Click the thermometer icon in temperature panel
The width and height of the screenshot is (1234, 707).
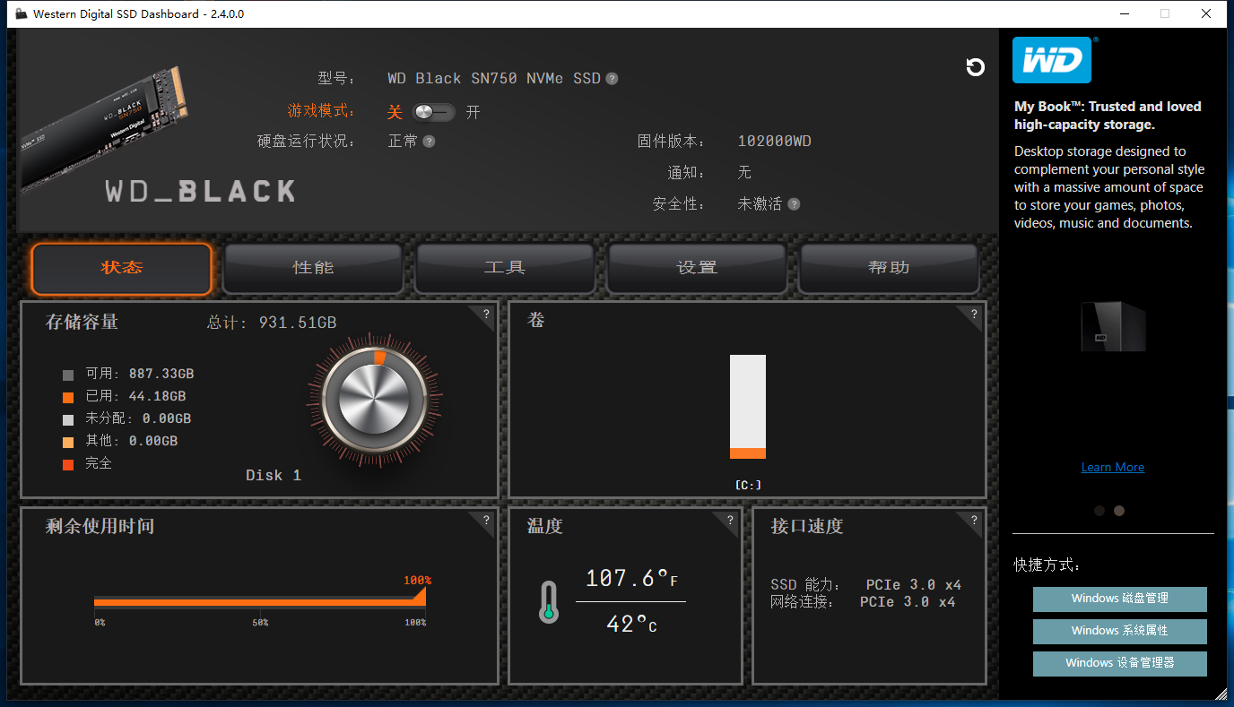548,603
